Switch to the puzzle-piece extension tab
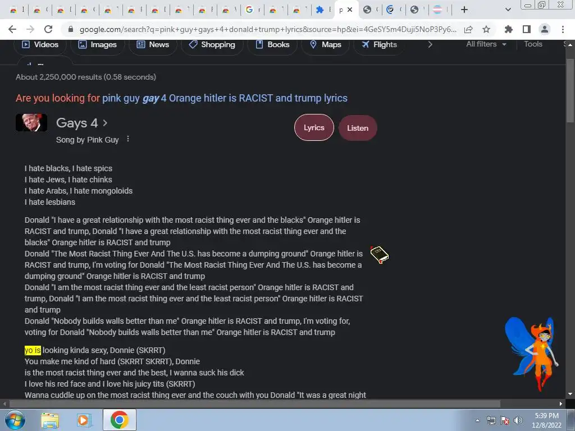The width and height of the screenshot is (575, 431). (x=323, y=10)
